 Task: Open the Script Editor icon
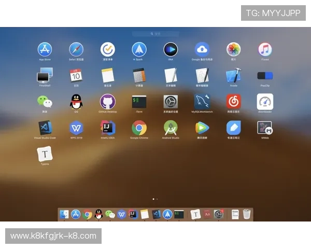tap(202, 75)
